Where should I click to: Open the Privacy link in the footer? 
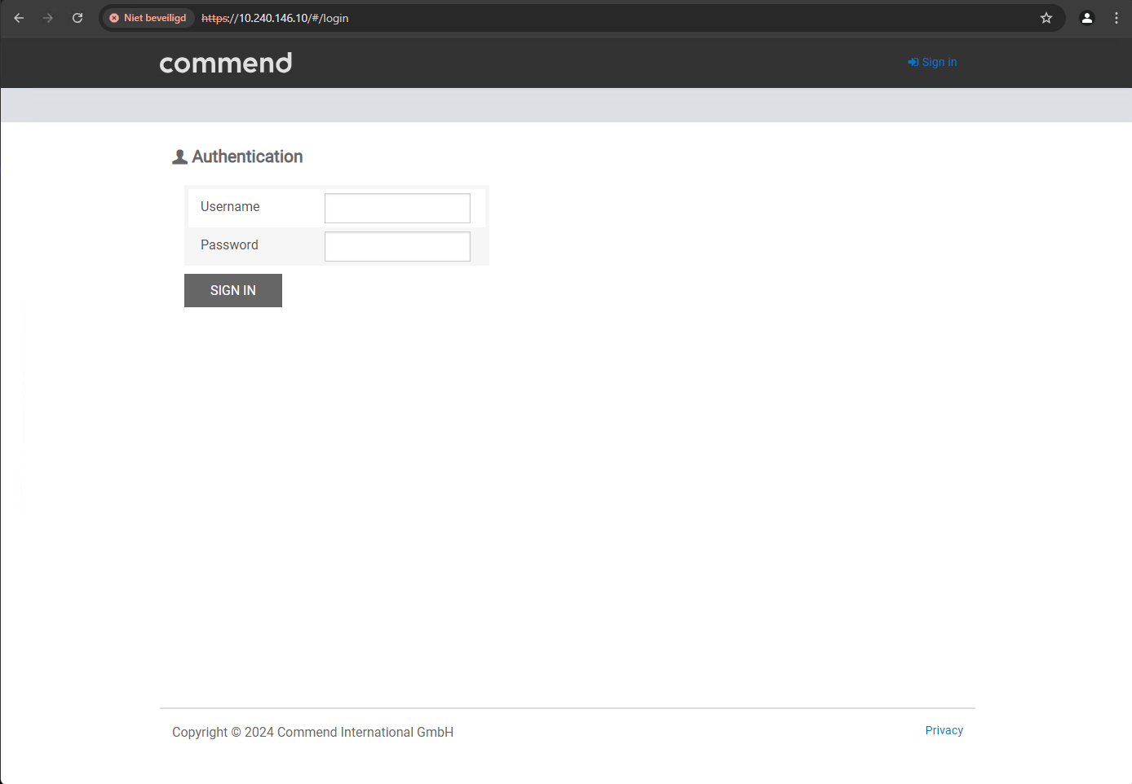pos(944,730)
